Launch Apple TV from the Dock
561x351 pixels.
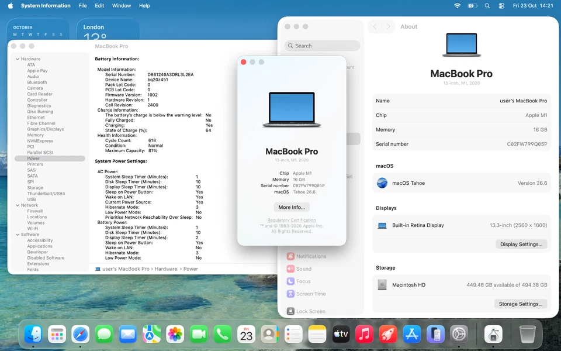tap(341, 335)
